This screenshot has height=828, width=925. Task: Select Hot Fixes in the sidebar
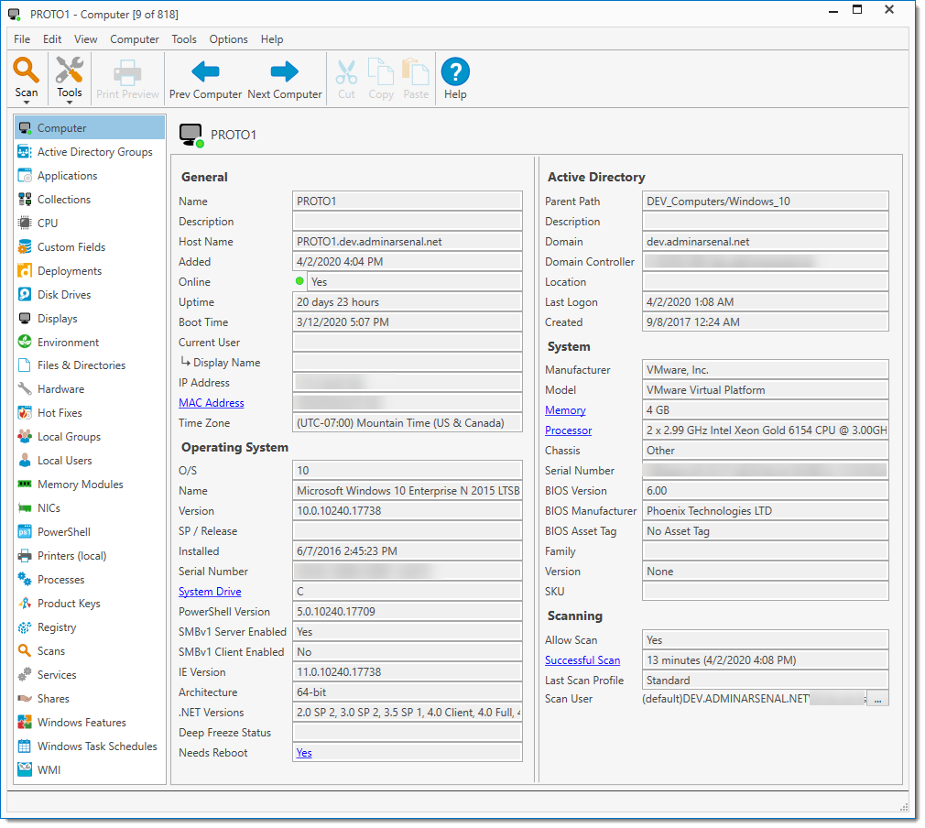tap(60, 413)
